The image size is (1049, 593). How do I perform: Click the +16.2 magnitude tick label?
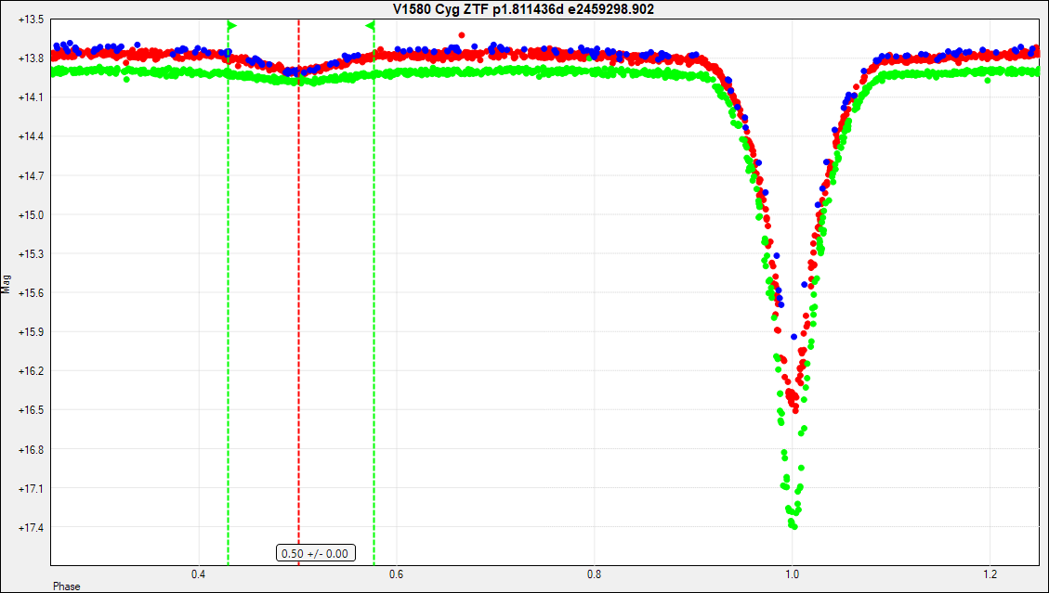[x=30, y=371]
